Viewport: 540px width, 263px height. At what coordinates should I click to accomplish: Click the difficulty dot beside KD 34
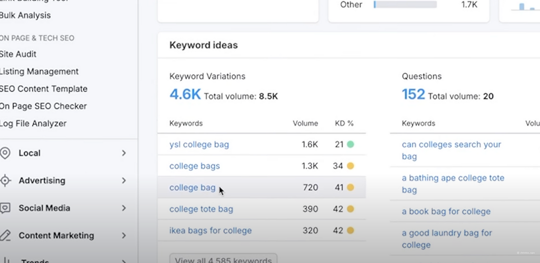click(351, 166)
